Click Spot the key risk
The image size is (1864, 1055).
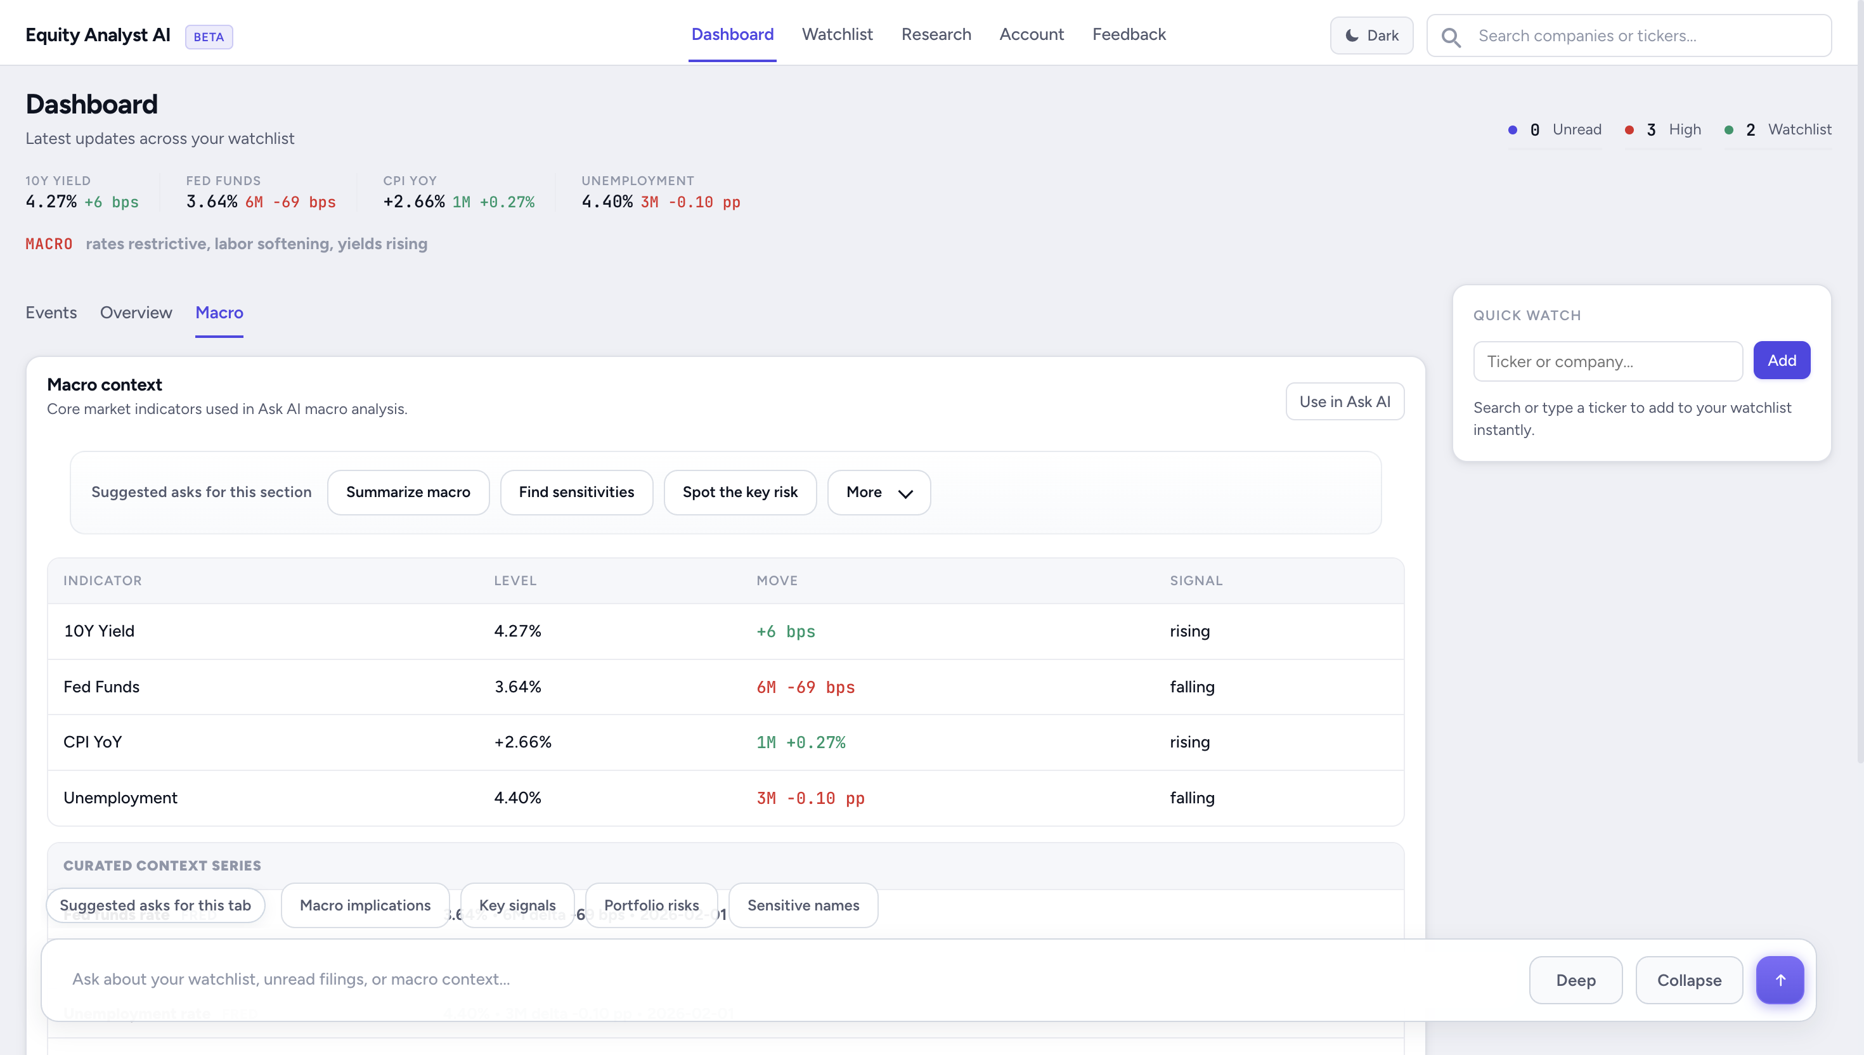click(x=740, y=492)
